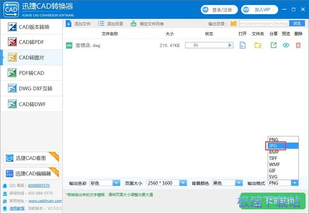
Task: Click the tutorial book icon
Action: click(x=5, y=208)
